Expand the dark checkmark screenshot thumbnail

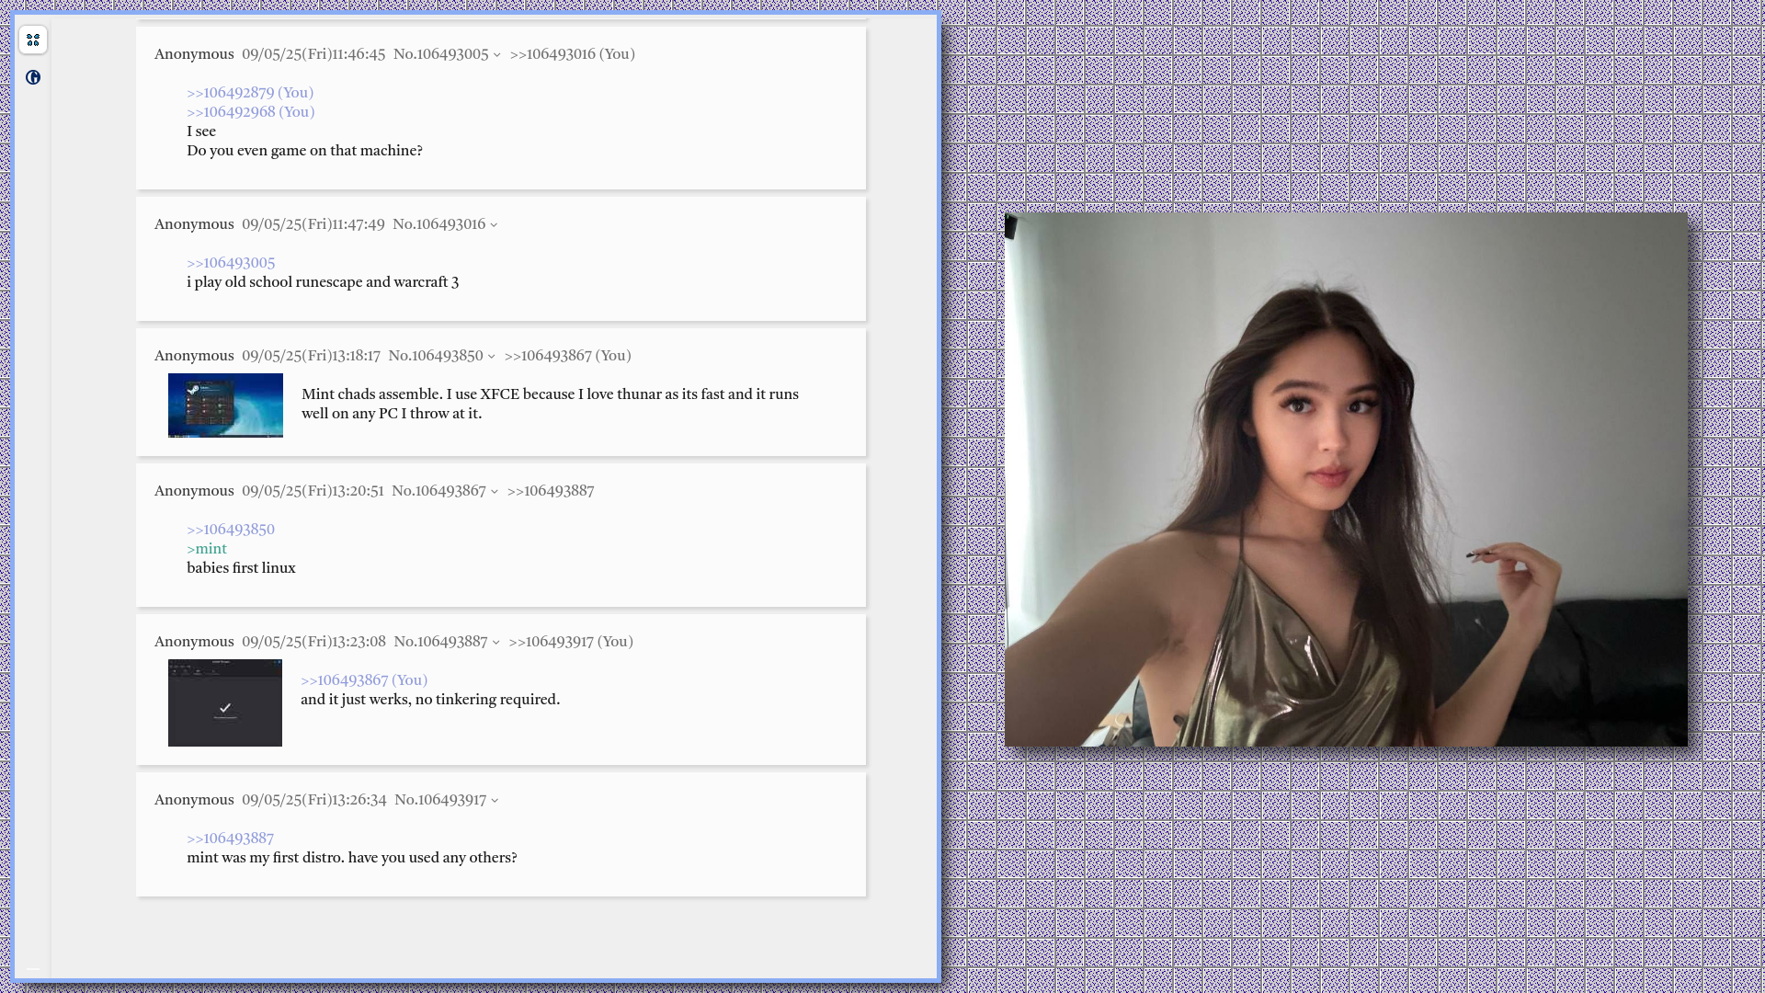pyautogui.click(x=225, y=702)
